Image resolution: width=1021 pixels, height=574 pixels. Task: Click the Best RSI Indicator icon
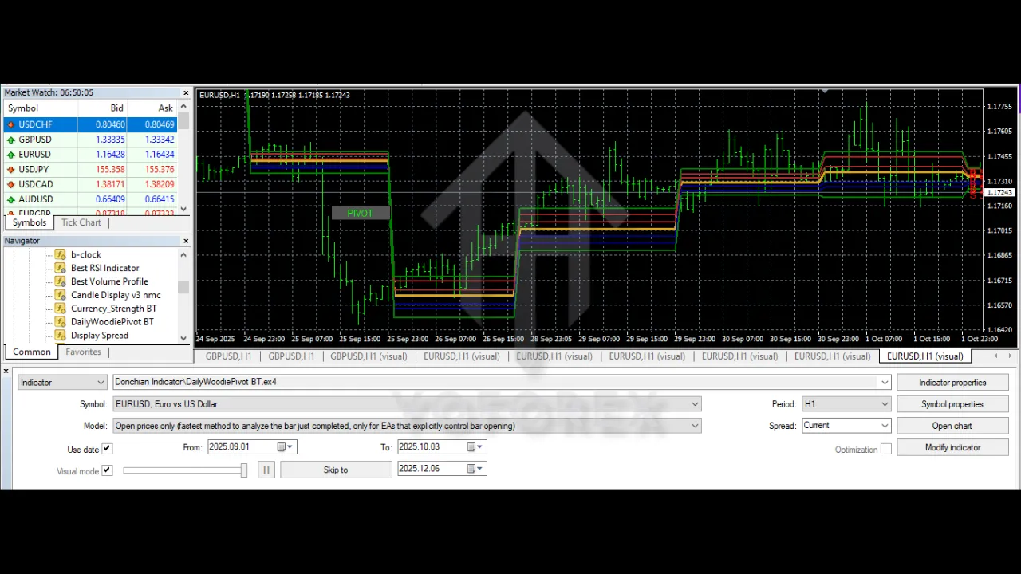(60, 268)
